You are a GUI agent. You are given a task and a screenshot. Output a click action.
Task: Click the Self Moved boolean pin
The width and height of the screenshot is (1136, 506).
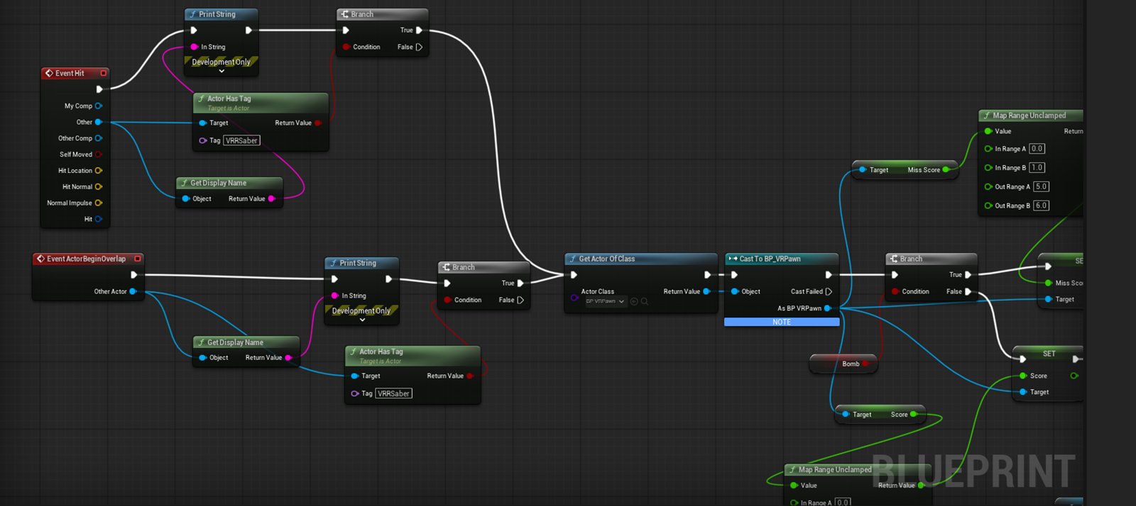(x=99, y=154)
